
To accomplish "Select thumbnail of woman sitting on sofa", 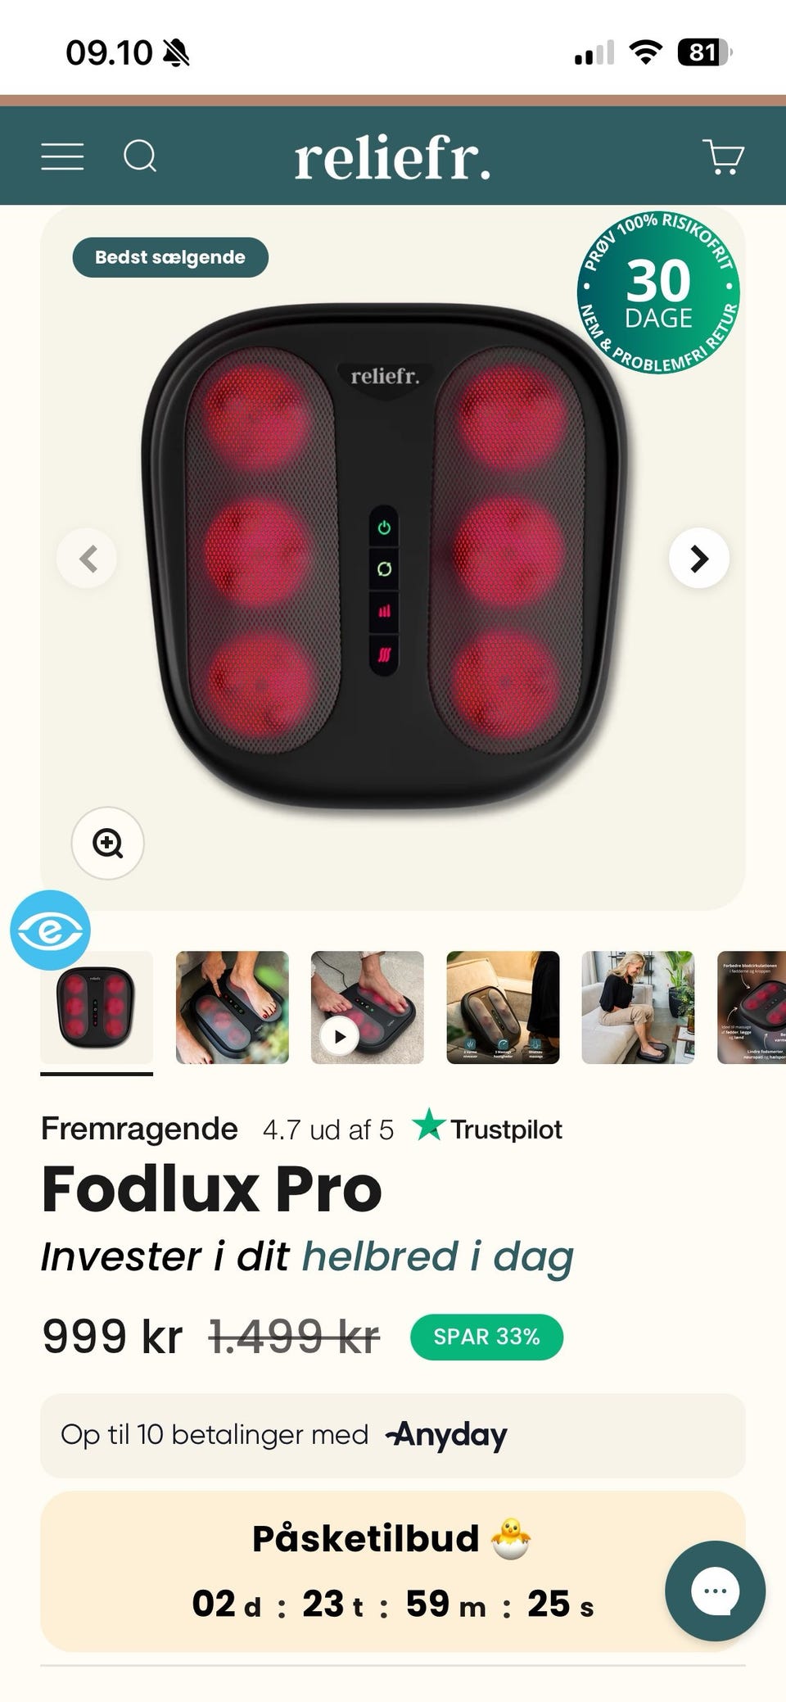I will (638, 1007).
